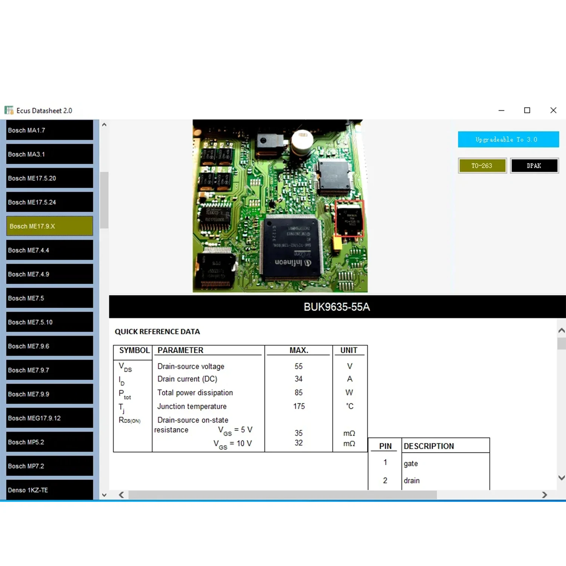Select the highlighted Bosch ME17.9.X entry
Image resolution: width=566 pixels, height=566 pixels.
point(49,226)
